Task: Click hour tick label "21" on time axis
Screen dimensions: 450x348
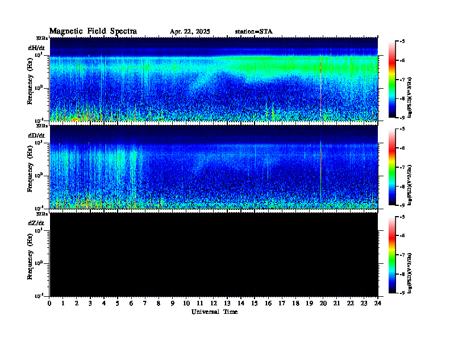Action: 336,303
